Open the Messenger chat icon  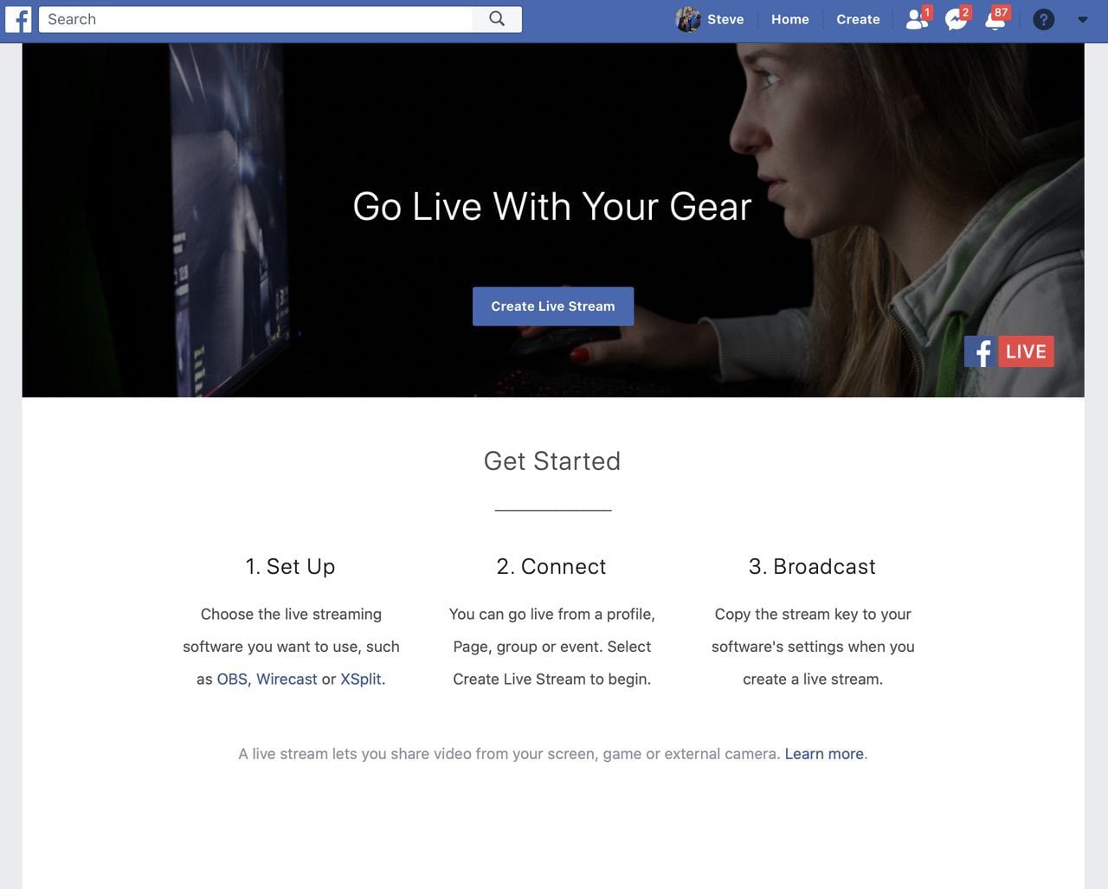956,19
